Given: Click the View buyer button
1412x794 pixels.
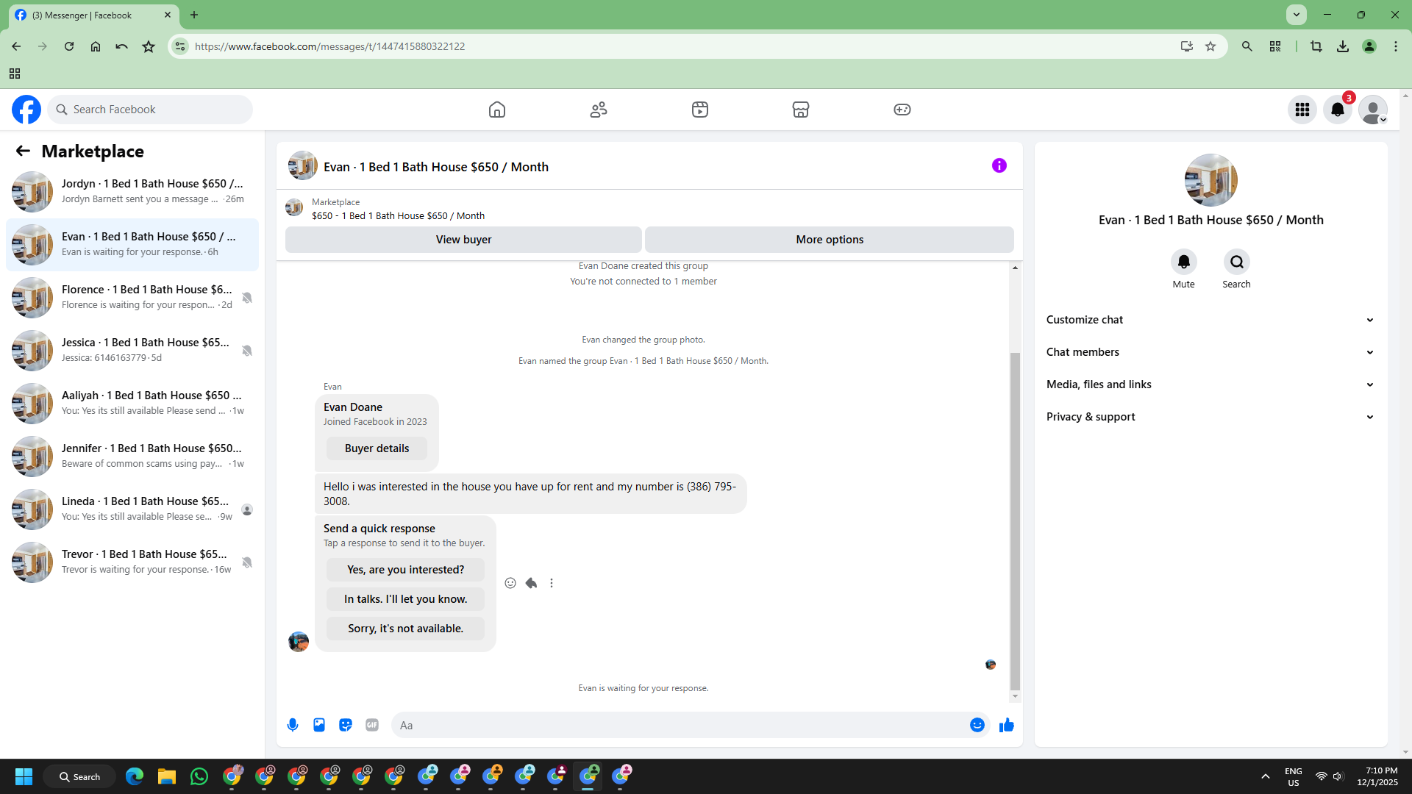Looking at the screenshot, I should (463, 240).
